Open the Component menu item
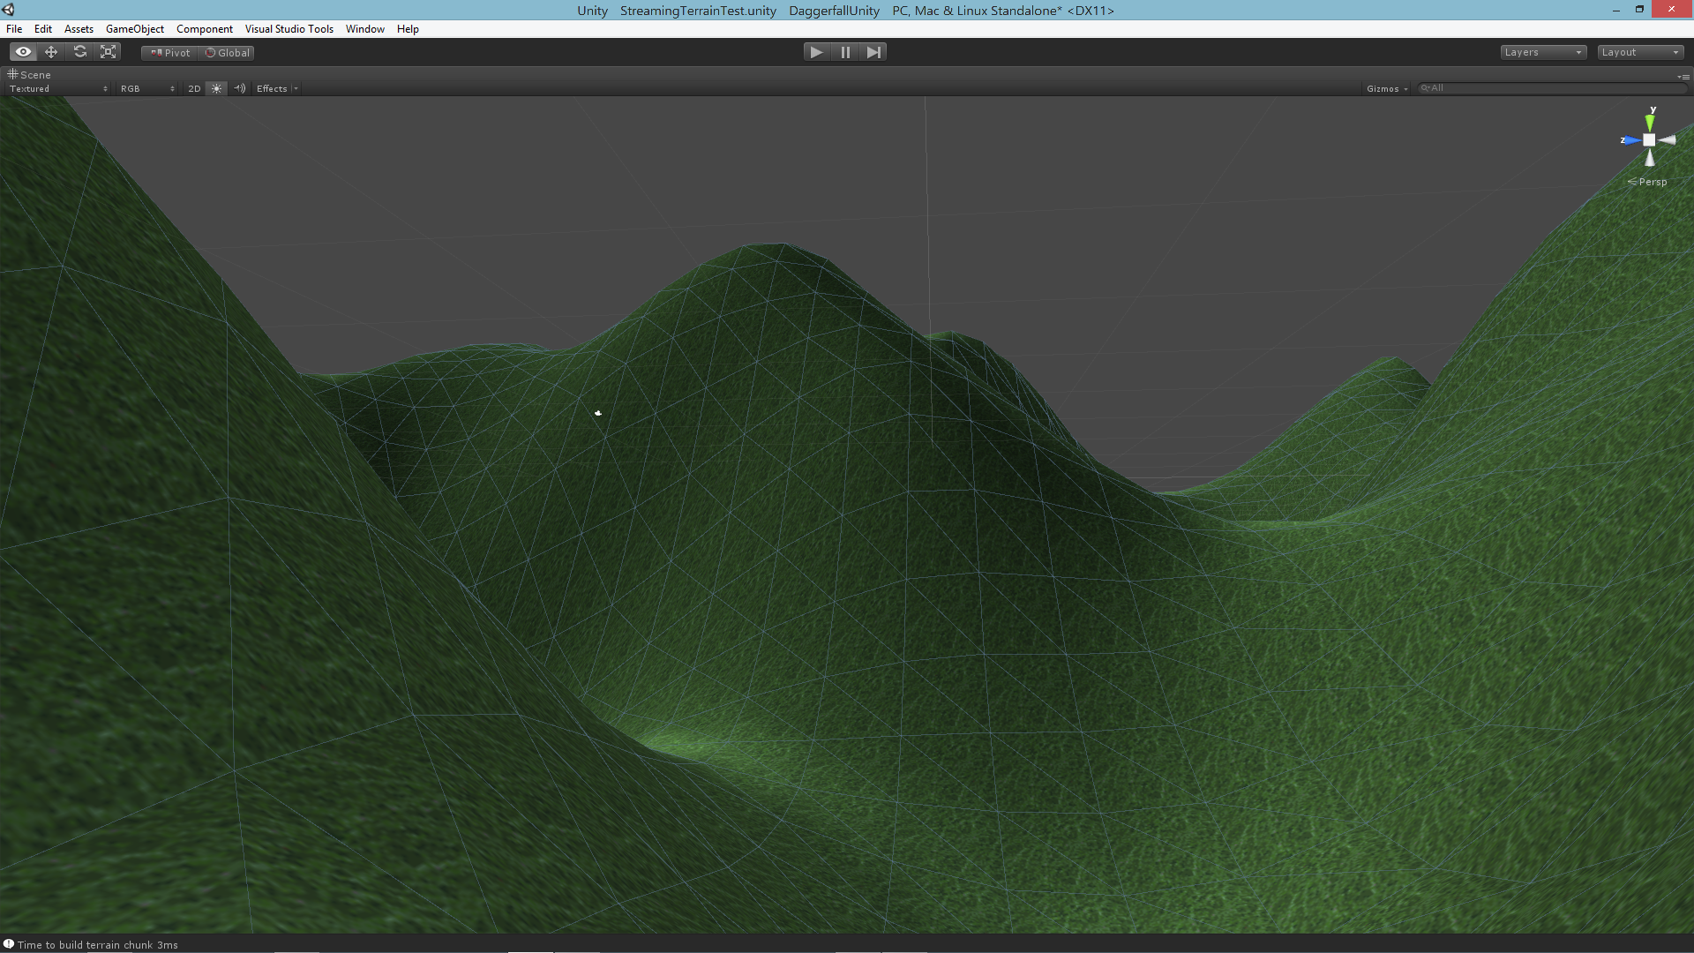The height and width of the screenshot is (953, 1694). coord(204,28)
